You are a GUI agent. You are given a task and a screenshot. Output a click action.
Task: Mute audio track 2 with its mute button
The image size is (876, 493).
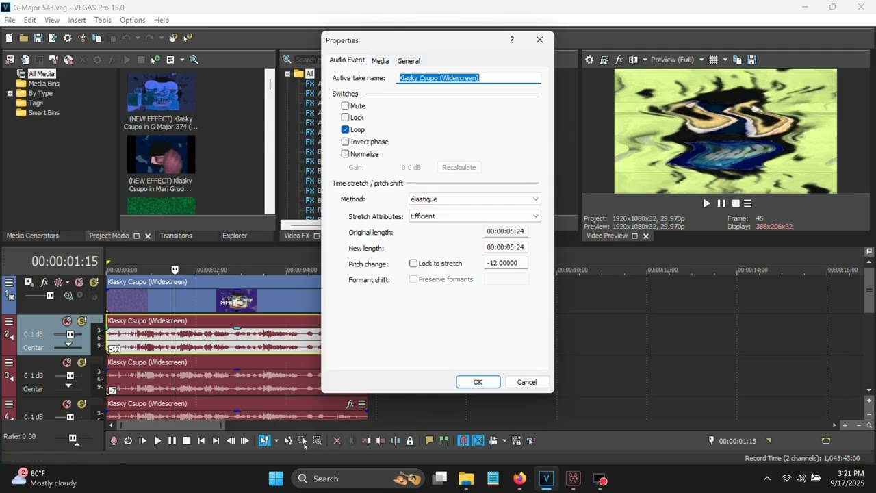[x=67, y=321]
